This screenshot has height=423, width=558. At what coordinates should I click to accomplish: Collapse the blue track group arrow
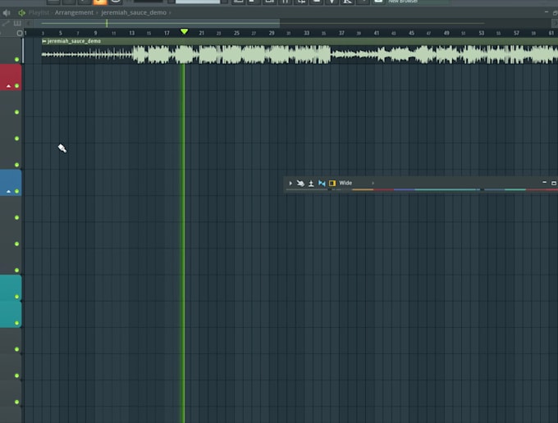(8, 192)
